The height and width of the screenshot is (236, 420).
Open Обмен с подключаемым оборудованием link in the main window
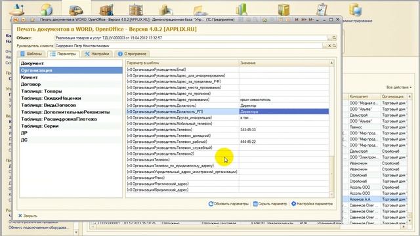38,227
